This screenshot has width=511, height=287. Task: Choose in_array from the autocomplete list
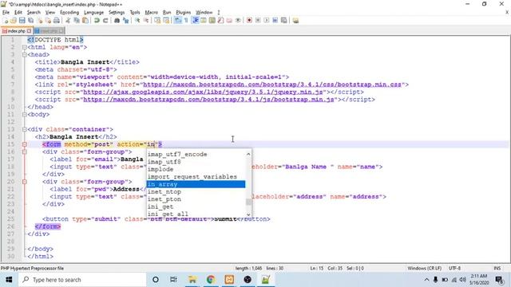point(196,184)
